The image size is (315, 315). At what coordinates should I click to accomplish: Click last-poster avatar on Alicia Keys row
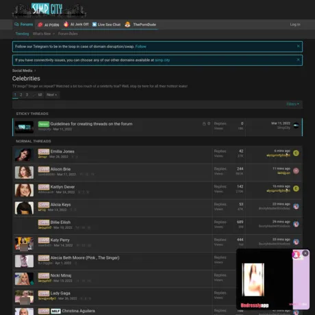point(296,206)
